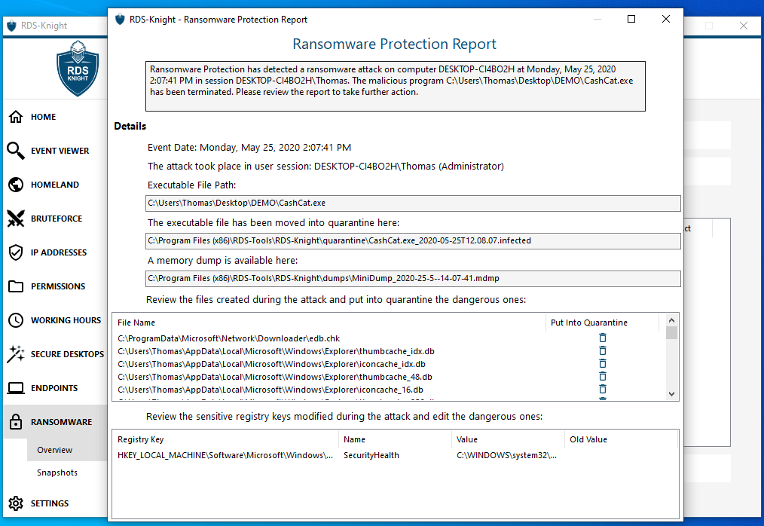Image resolution: width=764 pixels, height=526 pixels.
Task: Click the SecurityHealth registry name cell
Action: [x=371, y=455]
